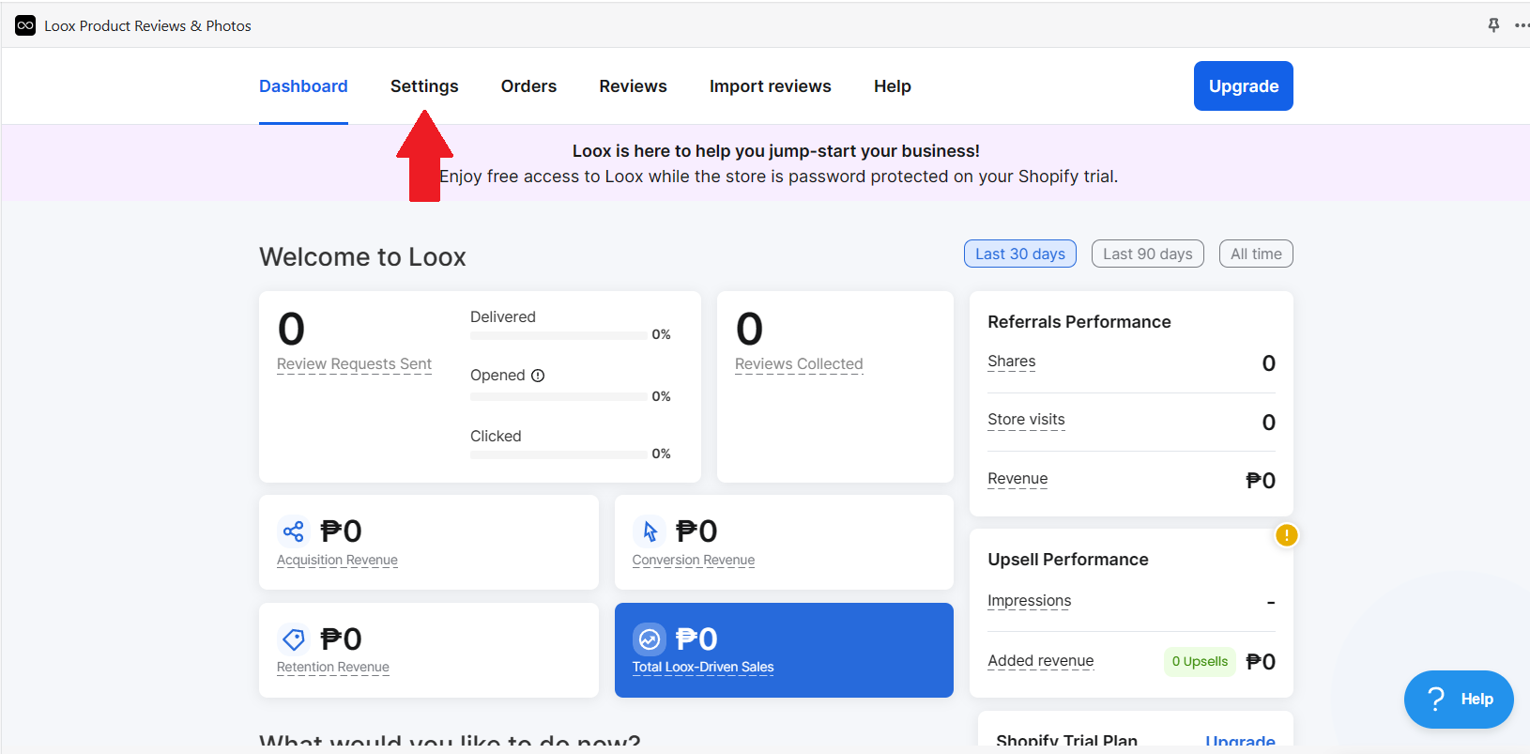Pin the Loox app with the pin icon
The height and width of the screenshot is (754, 1530).
(1493, 25)
